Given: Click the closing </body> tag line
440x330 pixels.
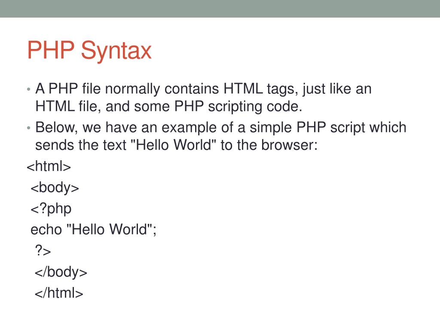Looking at the screenshot, I should [61, 272].
